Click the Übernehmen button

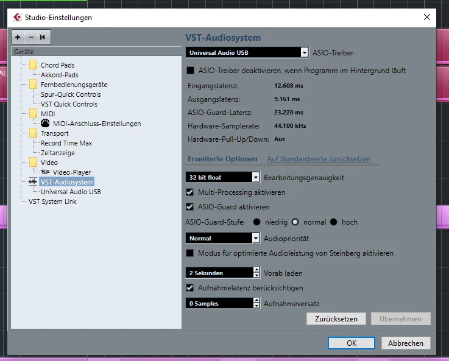[401, 318]
